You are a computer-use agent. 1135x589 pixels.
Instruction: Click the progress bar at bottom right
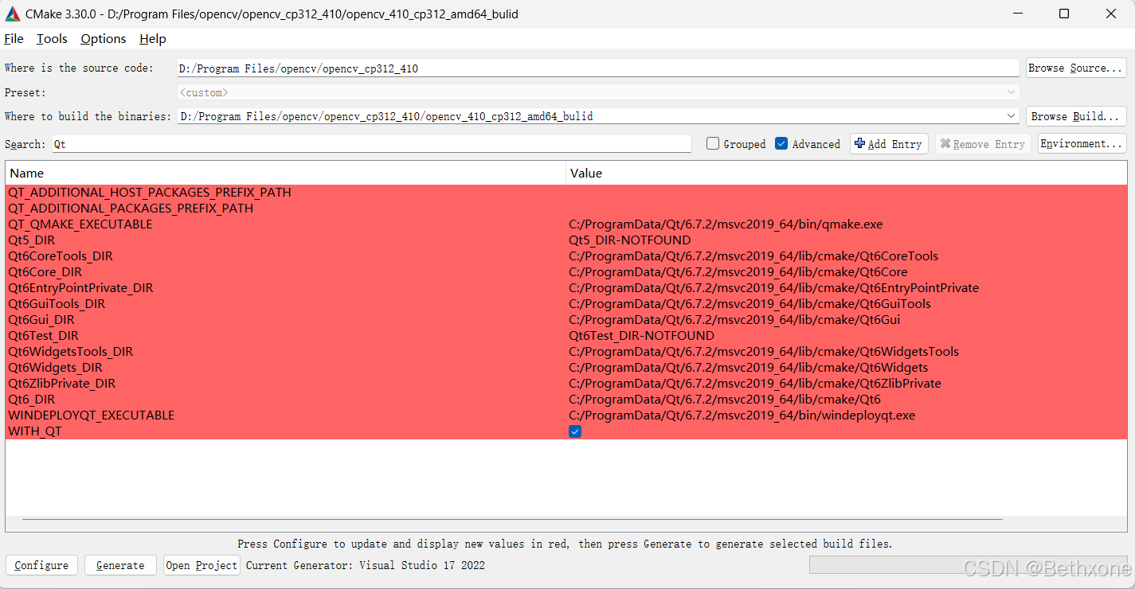click(x=969, y=565)
